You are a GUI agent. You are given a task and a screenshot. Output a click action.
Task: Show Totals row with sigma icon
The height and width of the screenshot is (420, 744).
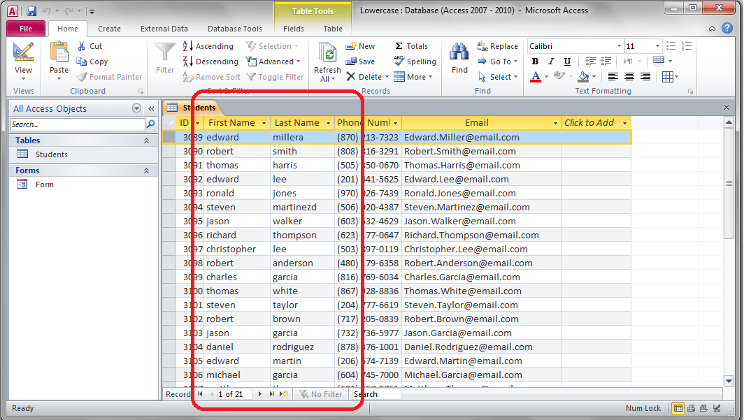coord(411,46)
